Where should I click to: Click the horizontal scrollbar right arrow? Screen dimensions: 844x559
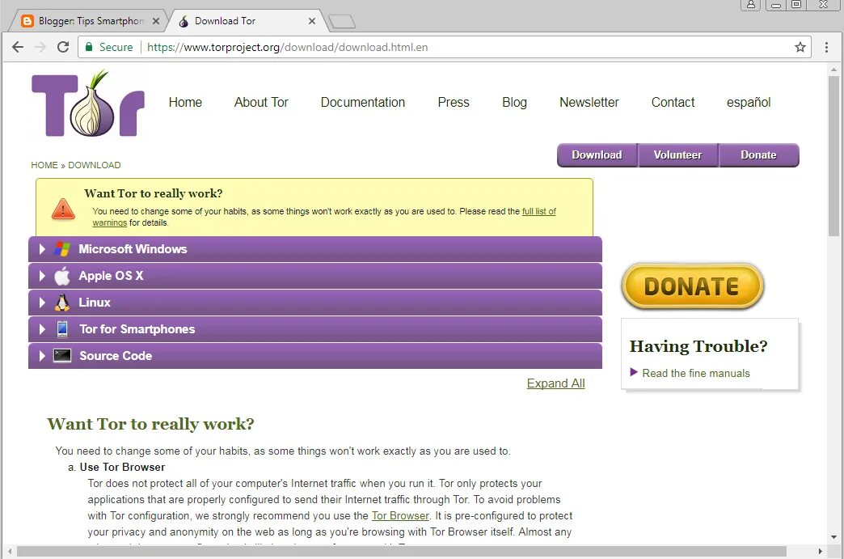[820, 552]
